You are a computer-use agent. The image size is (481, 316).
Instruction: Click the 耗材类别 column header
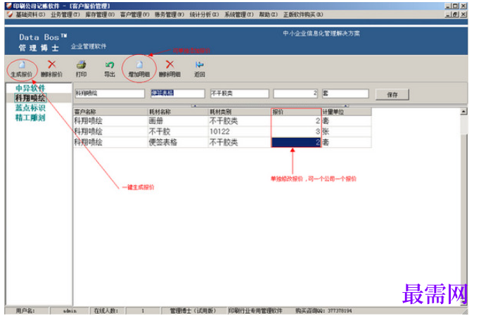tap(240, 112)
